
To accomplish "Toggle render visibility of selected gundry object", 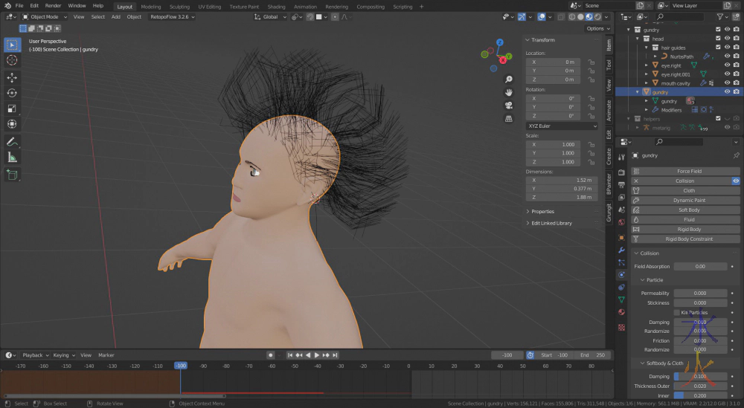I will (736, 92).
